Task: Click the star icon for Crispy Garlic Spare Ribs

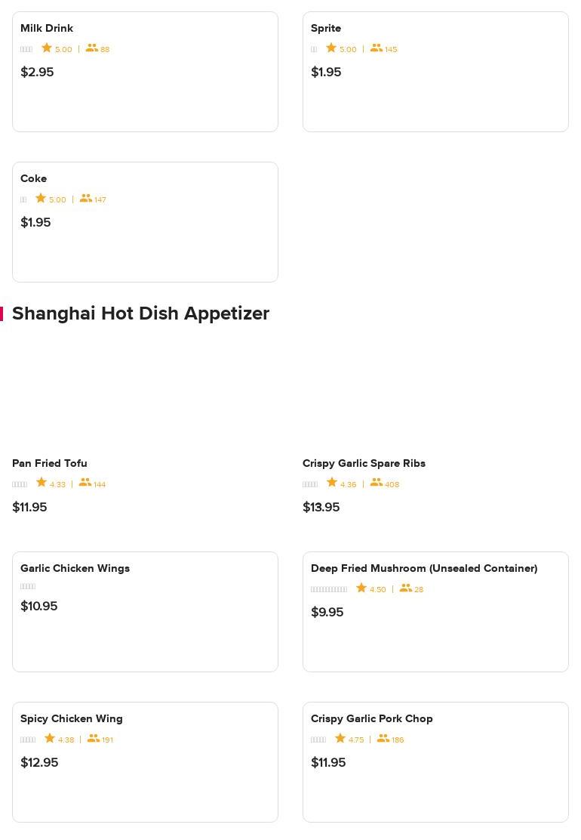Action: [x=332, y=483]
